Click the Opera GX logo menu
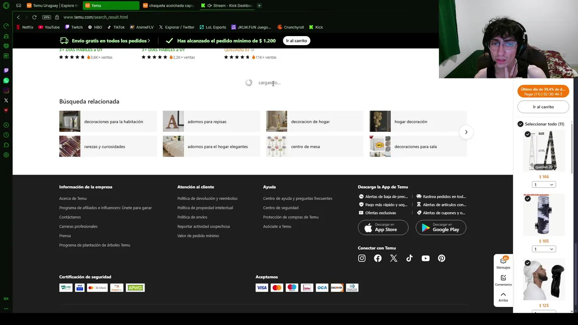 6,5
